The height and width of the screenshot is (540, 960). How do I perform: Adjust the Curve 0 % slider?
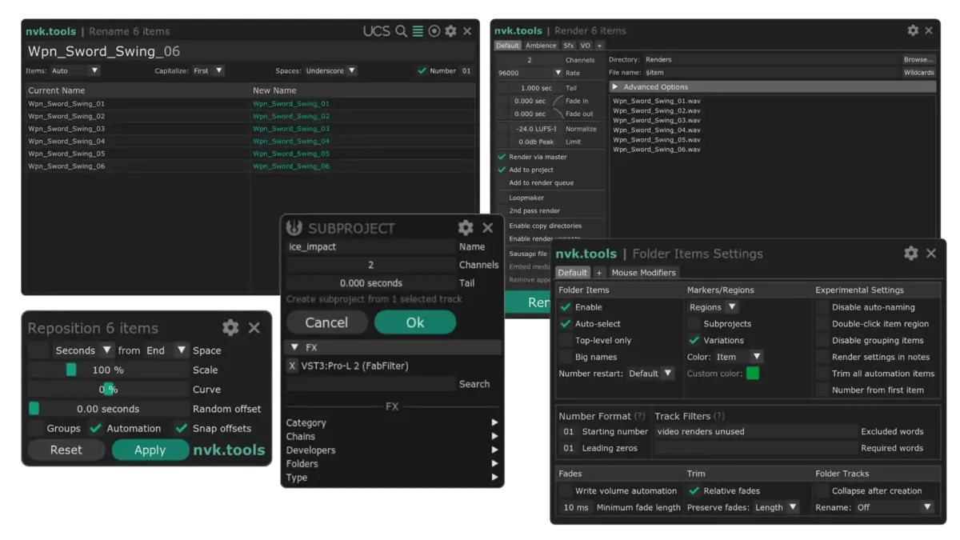point(108,390)
